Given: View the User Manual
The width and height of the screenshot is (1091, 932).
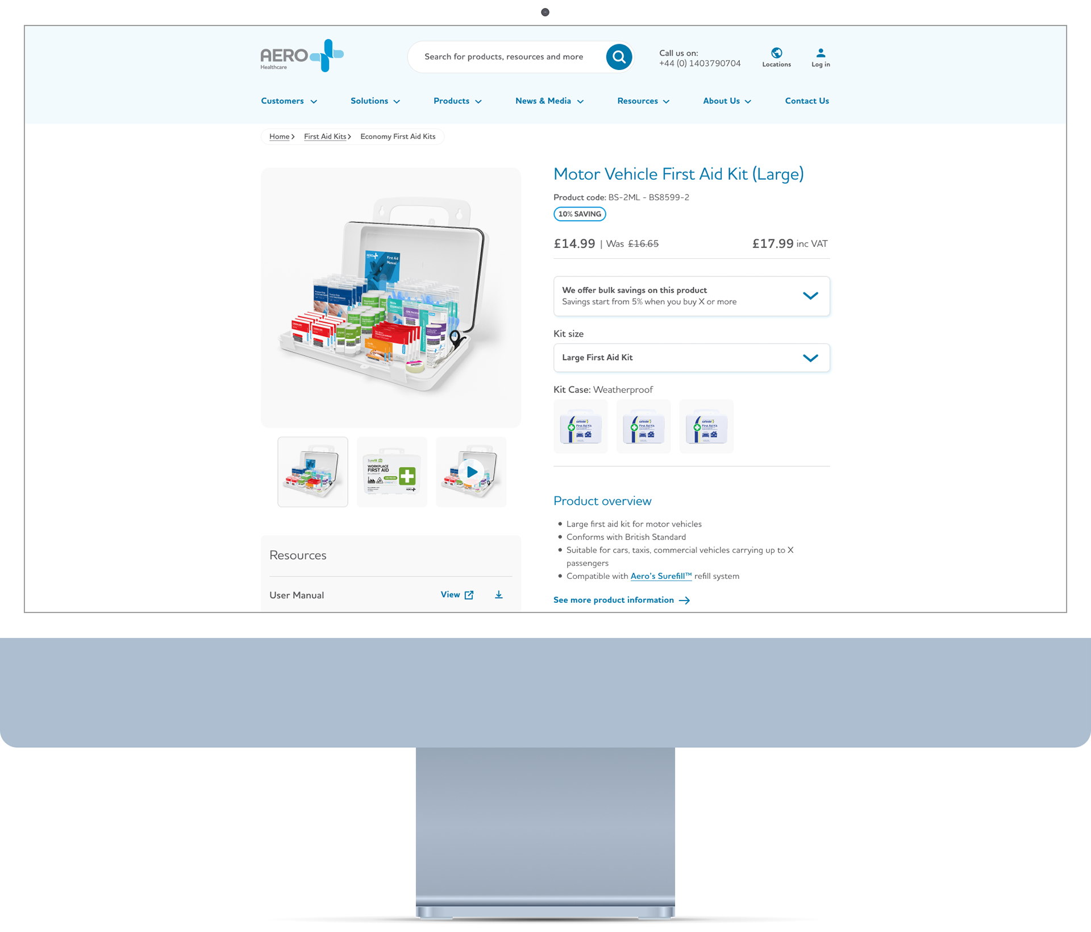Looking at the screenshot, I should (x=457, y=595).
